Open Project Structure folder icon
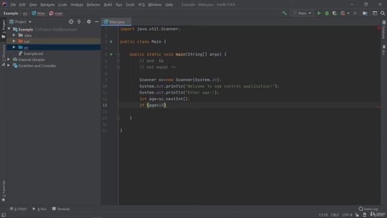This screenshot has width=387, height=218. click(x=365, y=13)
